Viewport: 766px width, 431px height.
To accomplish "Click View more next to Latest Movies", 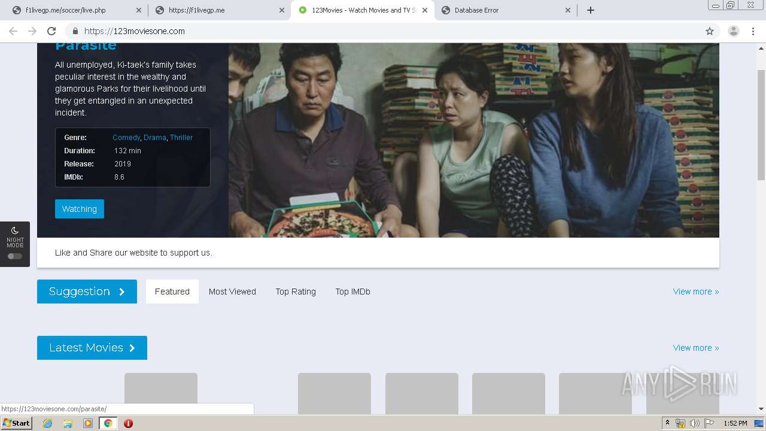I will (x=696, y=348).
